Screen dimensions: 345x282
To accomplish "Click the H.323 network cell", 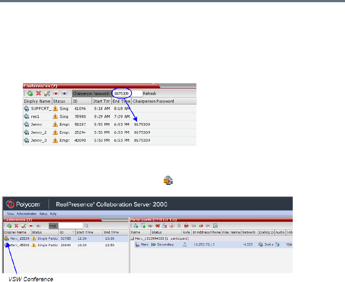I will point(248,245).
